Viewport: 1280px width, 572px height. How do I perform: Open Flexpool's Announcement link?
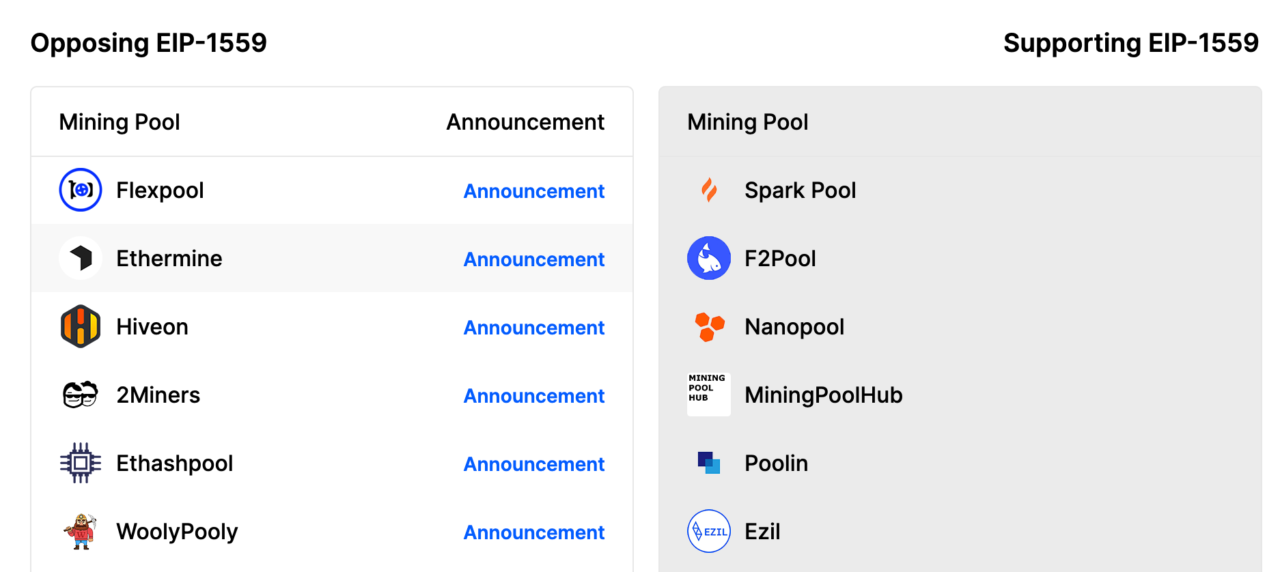(x=534, y=191)
